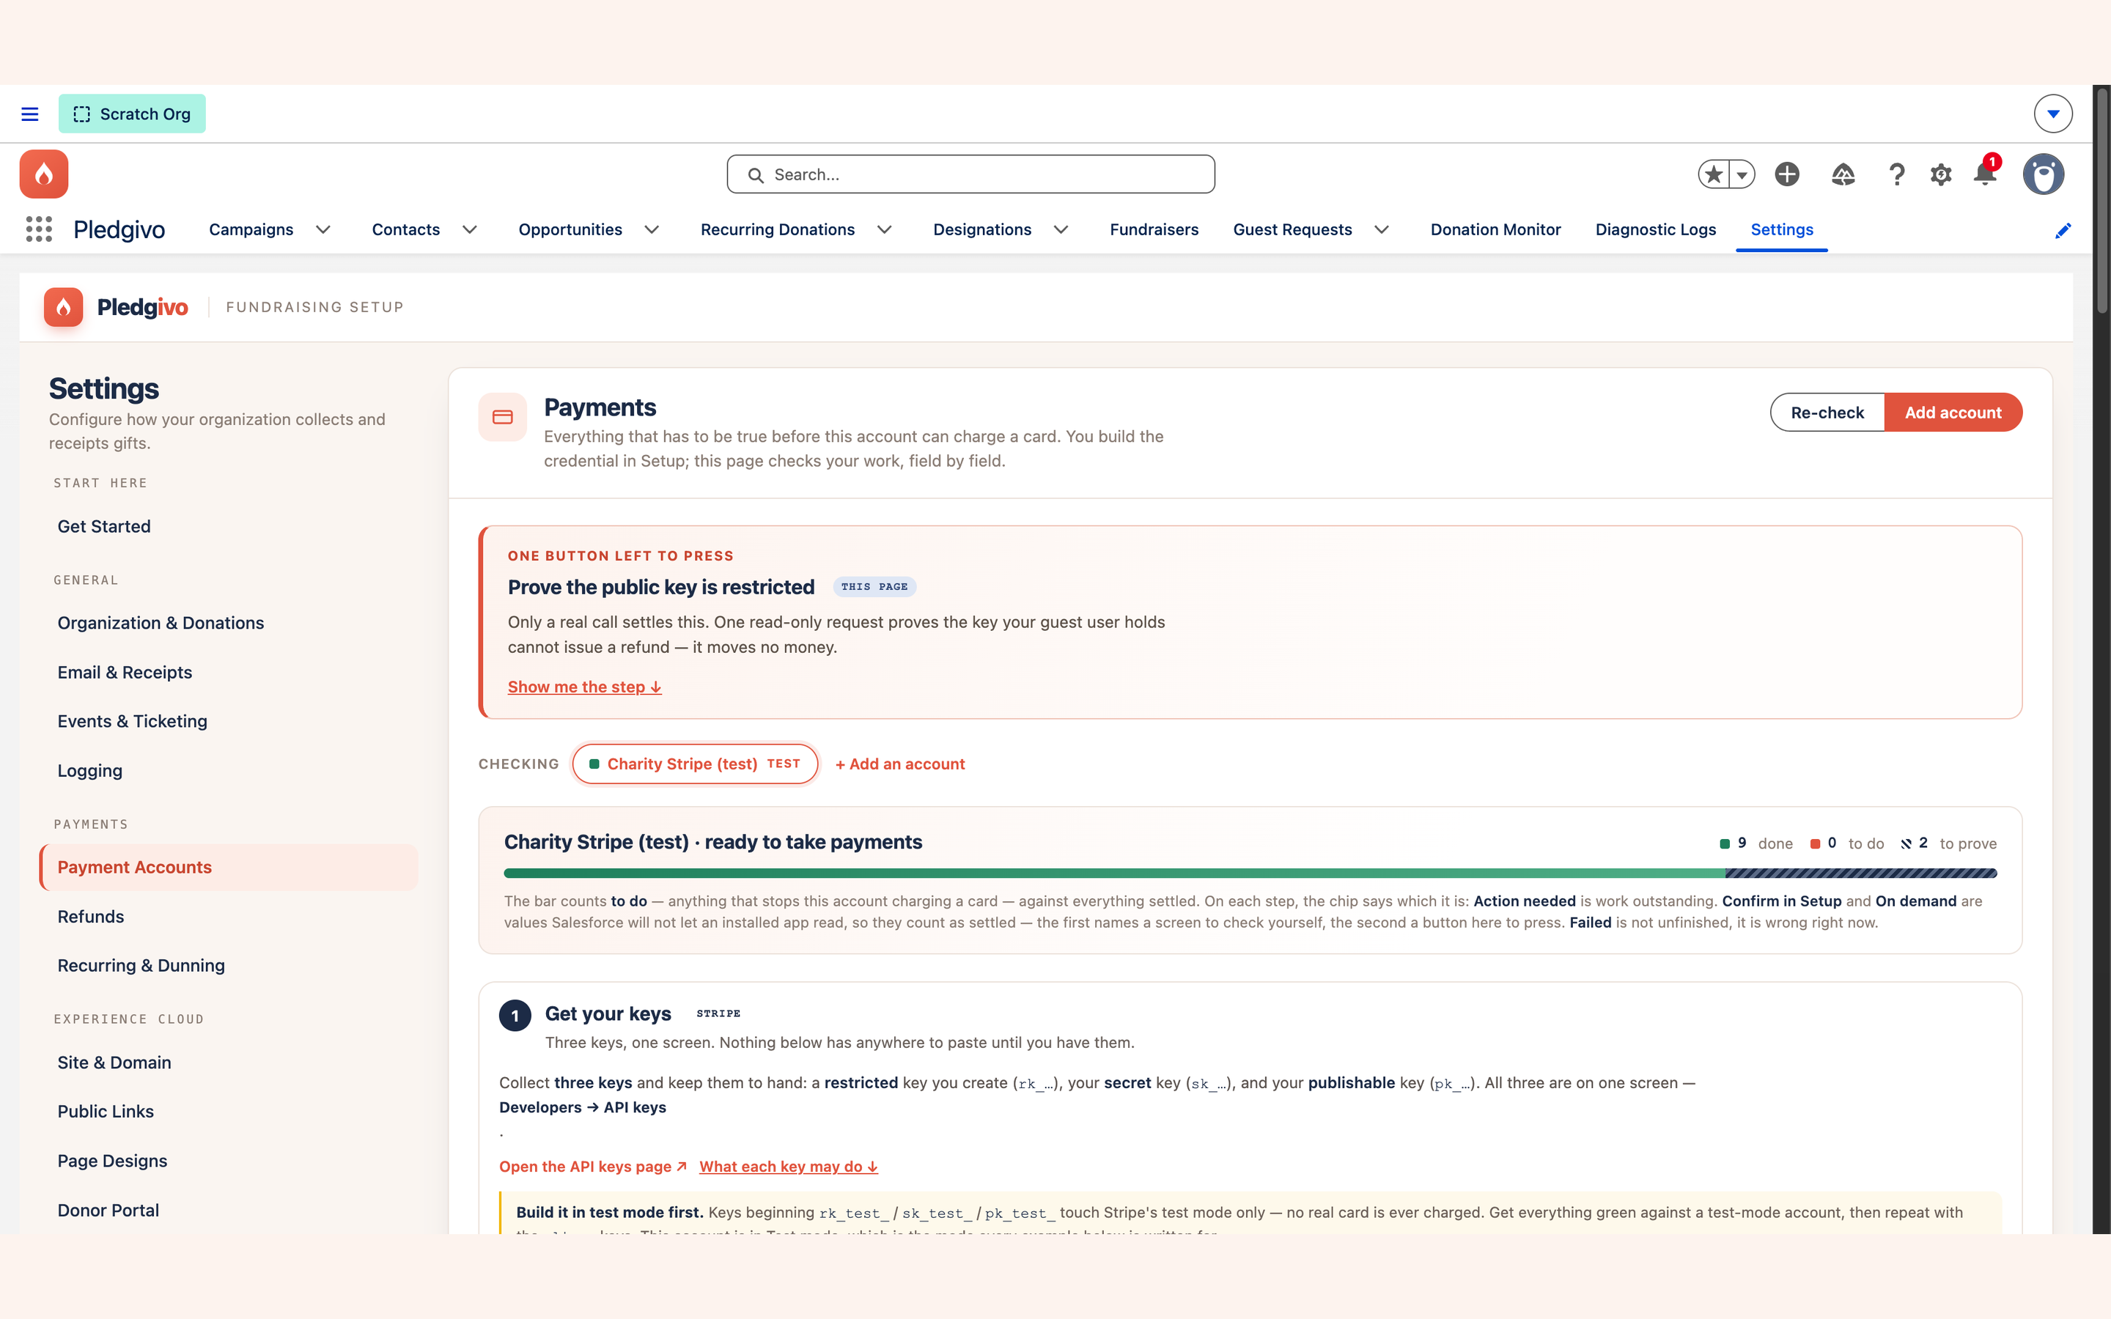Click the THIS PAGE badge
2111x1319 pixels.
tap(874, 587)
